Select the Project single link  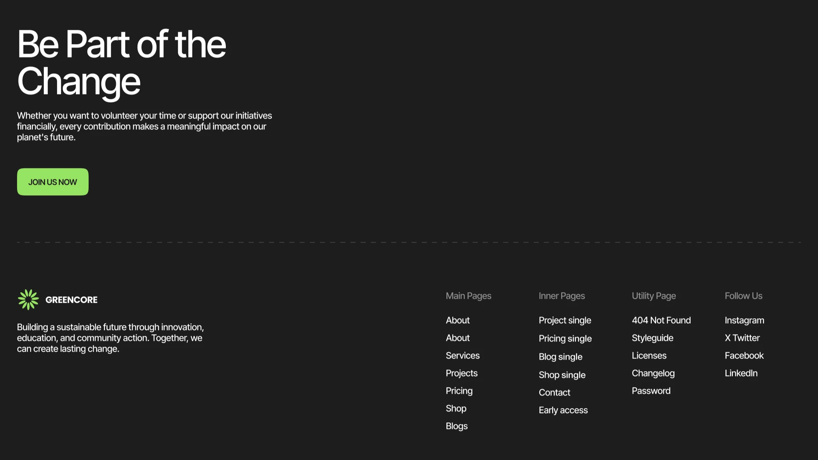click(x=565, y=320)
